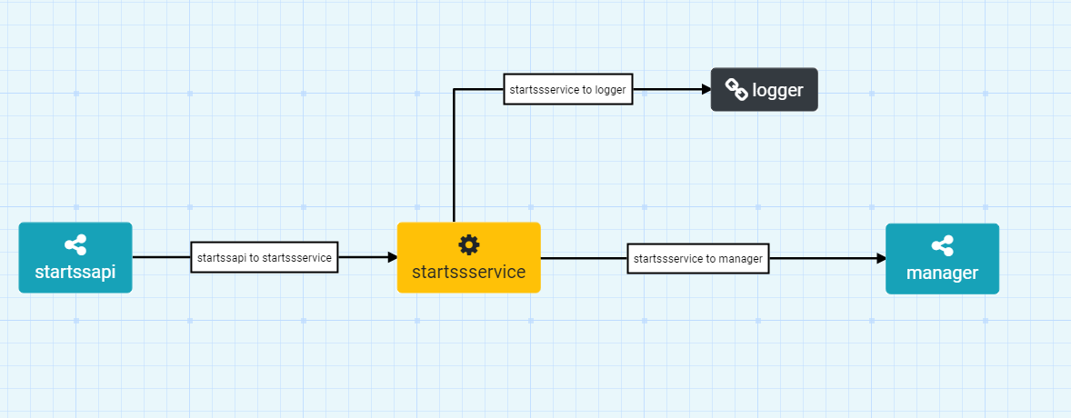Image resolution: width=1071 pixels, height=418 pixels.
Task: Click the line leaving startssservice toward the manager label
Action: [x=583, y=258]
